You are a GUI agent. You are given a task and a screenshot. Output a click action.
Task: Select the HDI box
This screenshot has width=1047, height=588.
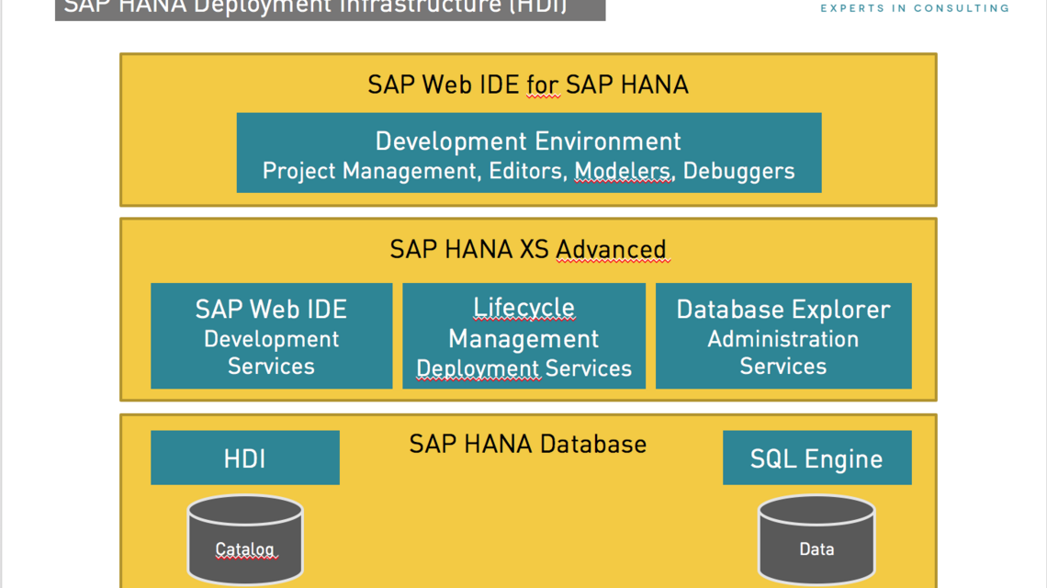(x=245, y=458)
